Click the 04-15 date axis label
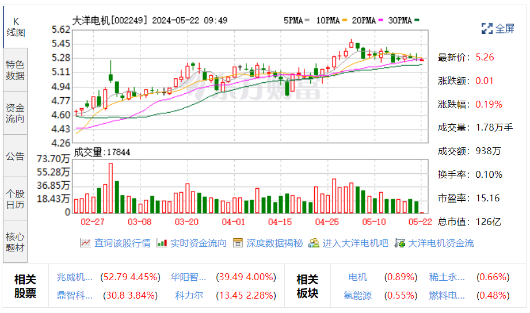The height and width of the screenshot is (313, 530). tap(280, 222)
